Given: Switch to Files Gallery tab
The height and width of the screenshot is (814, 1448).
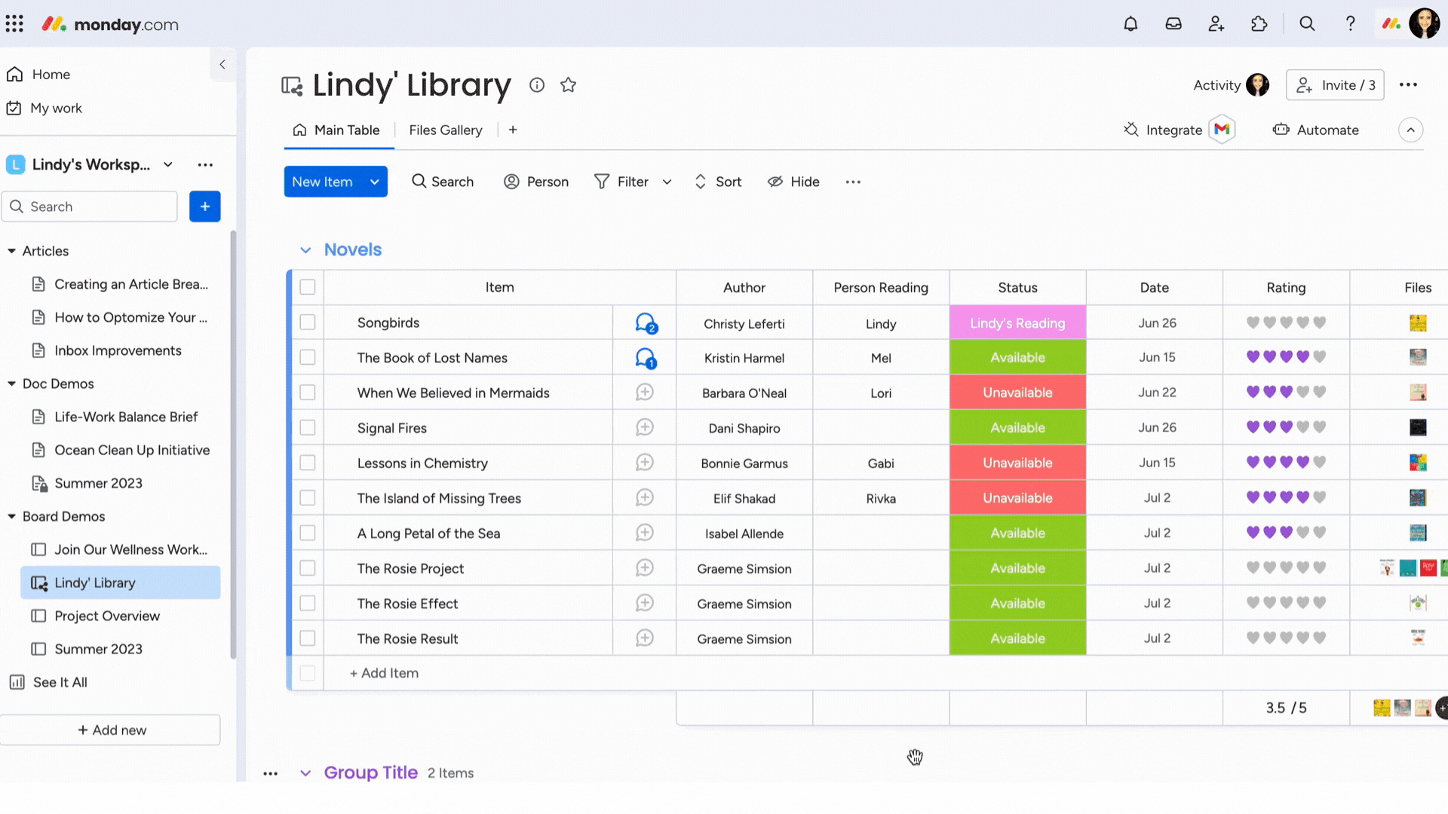Looking at the screenshot, I should [446, 130].
